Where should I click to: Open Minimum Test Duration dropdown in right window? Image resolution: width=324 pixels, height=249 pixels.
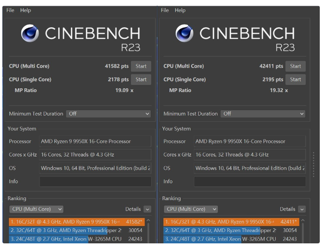(x=263, y=114)
